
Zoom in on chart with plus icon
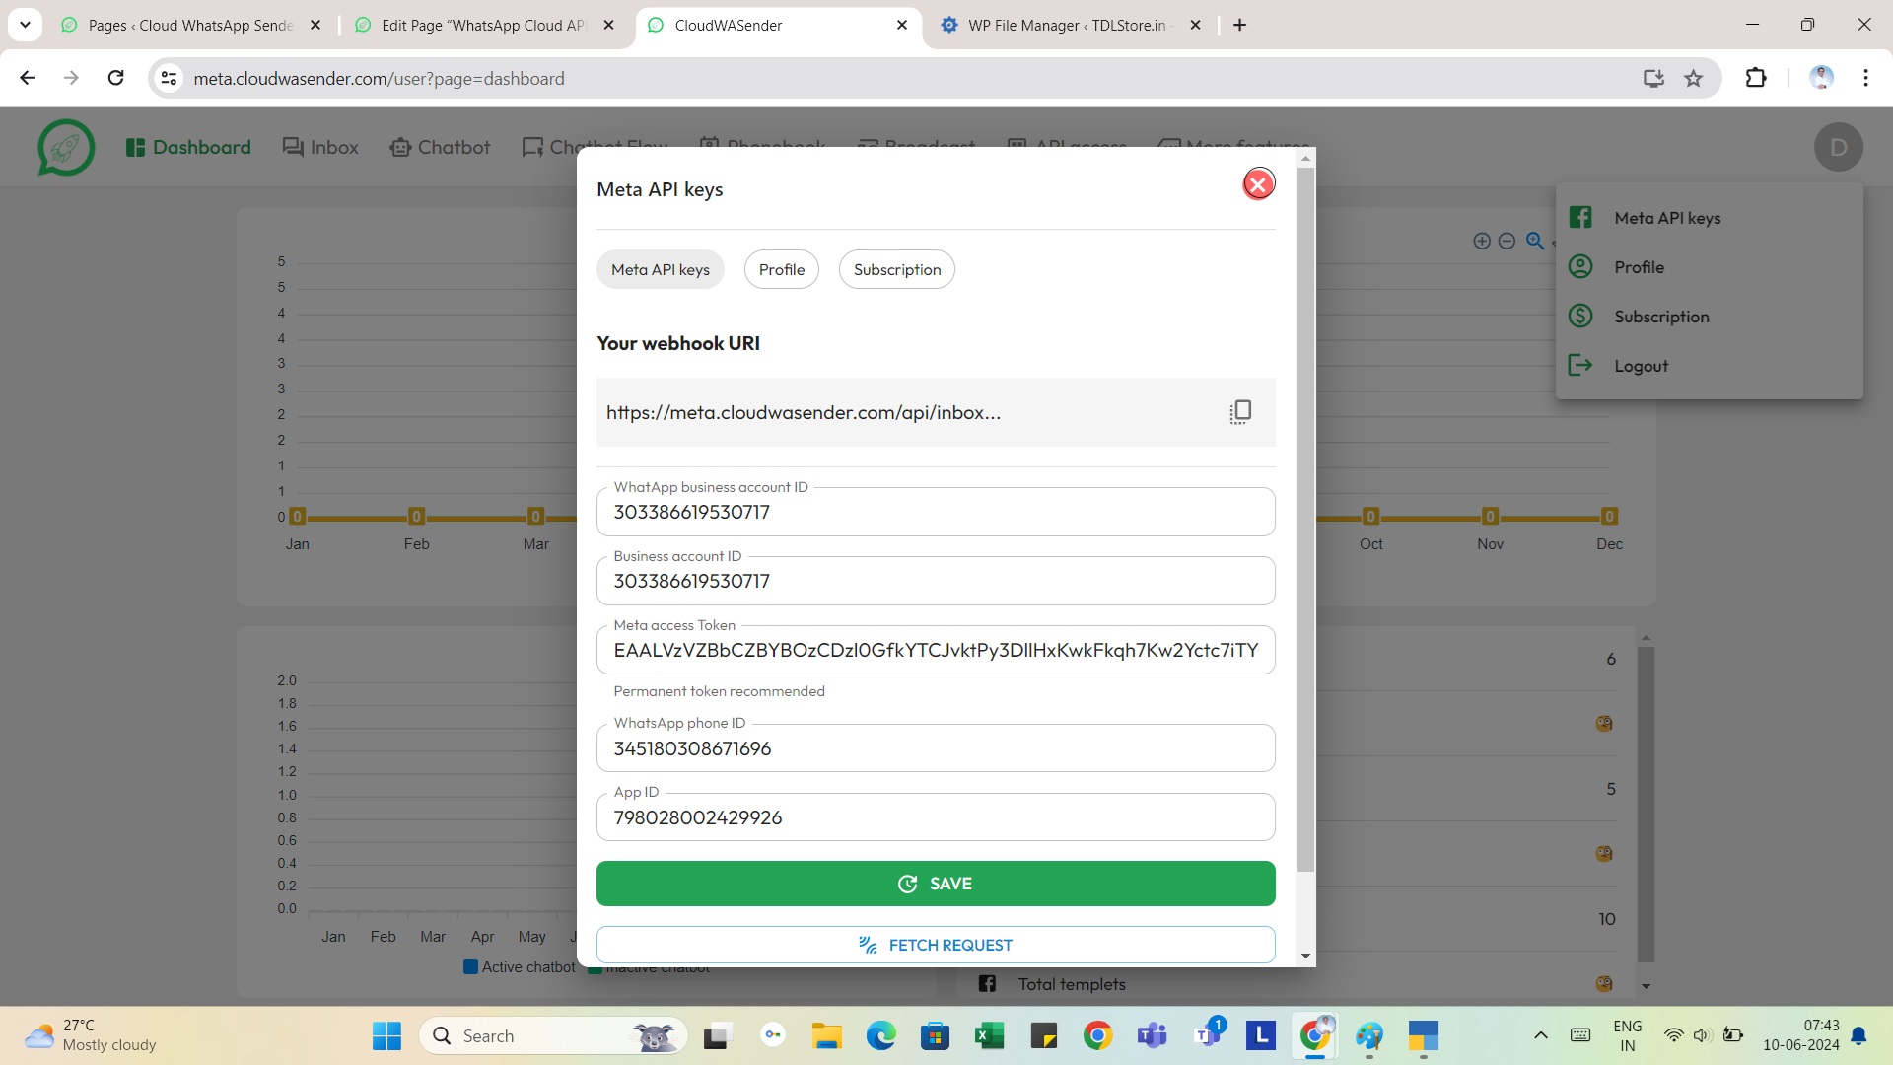[1481, 241]
